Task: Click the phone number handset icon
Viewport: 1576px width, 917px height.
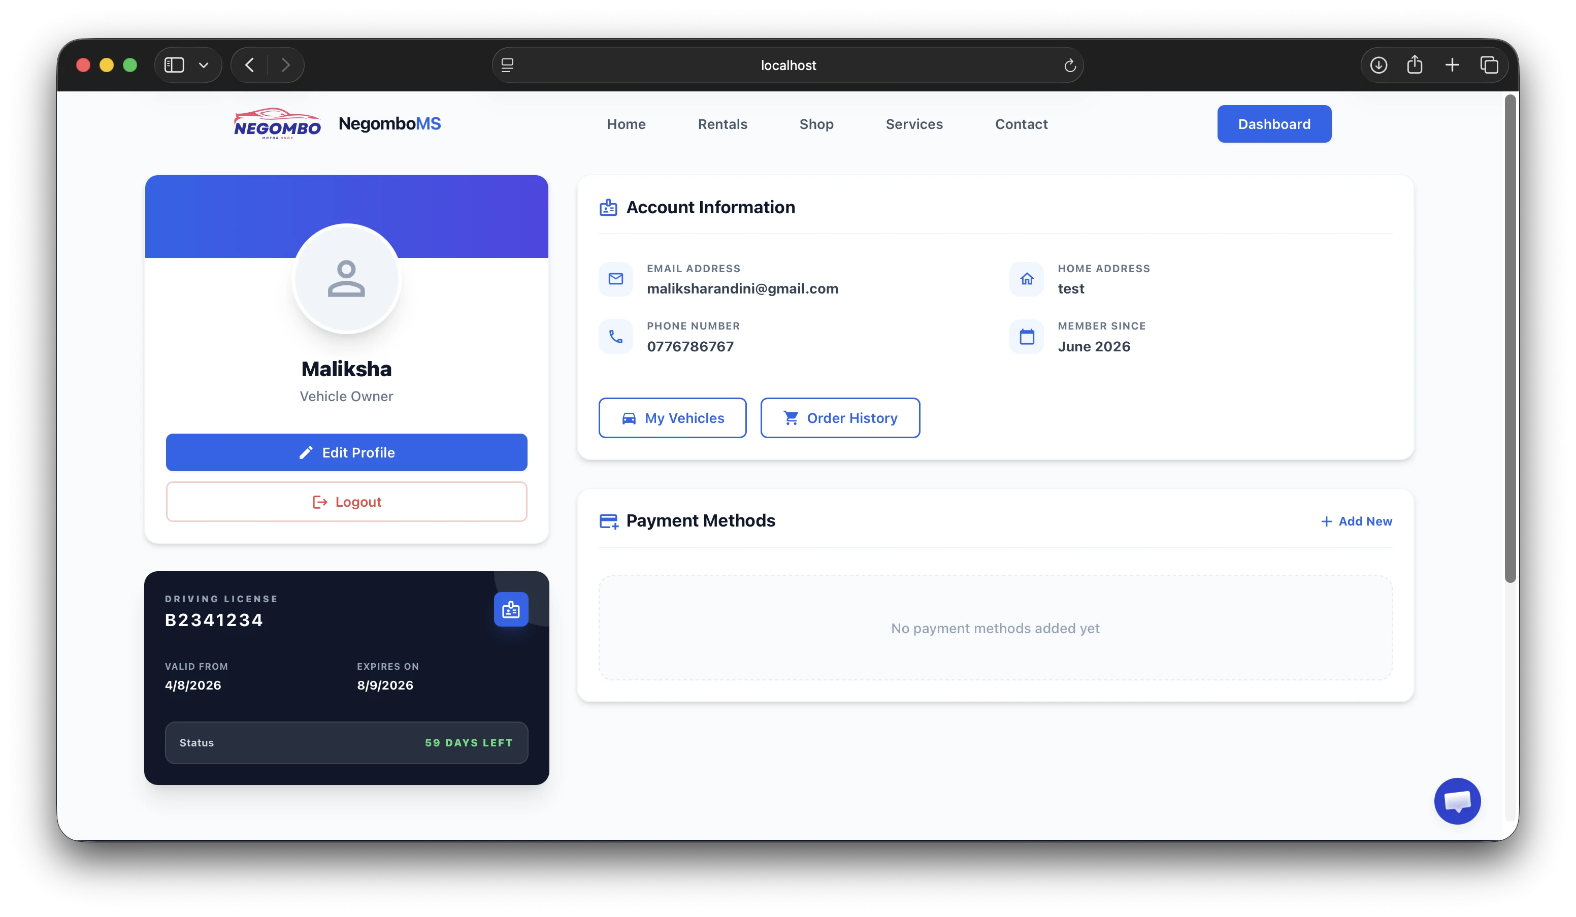Action: [x=615, y=337]
